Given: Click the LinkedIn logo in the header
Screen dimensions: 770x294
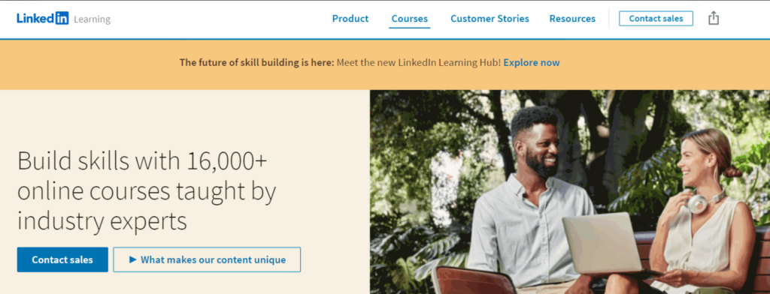Looking at the screenshot, I should (x=43, y=19).
